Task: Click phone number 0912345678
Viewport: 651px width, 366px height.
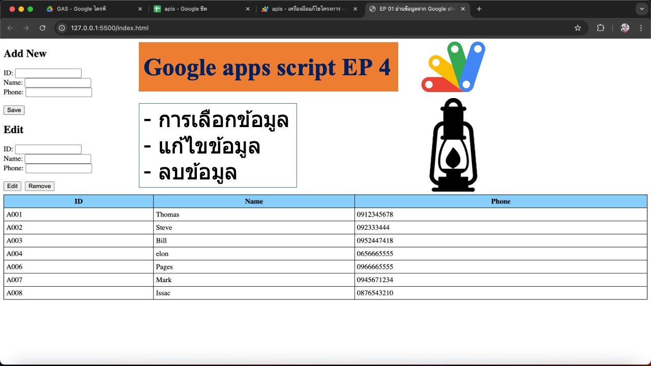Action: pos(375,215)
